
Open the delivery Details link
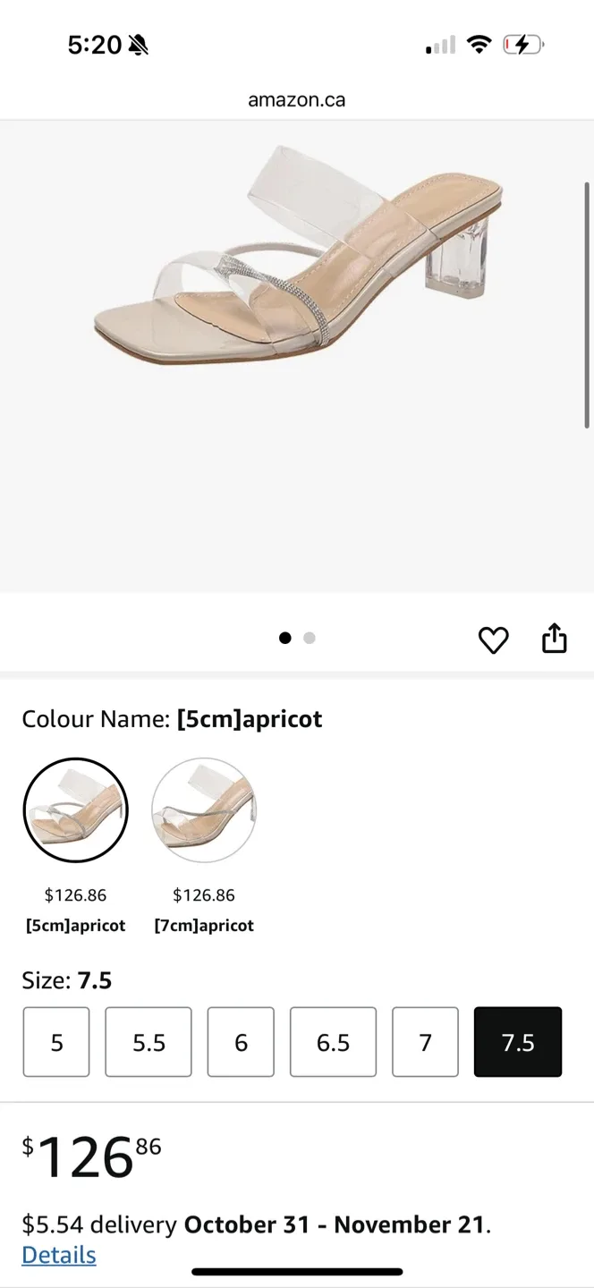point(58,1254)
